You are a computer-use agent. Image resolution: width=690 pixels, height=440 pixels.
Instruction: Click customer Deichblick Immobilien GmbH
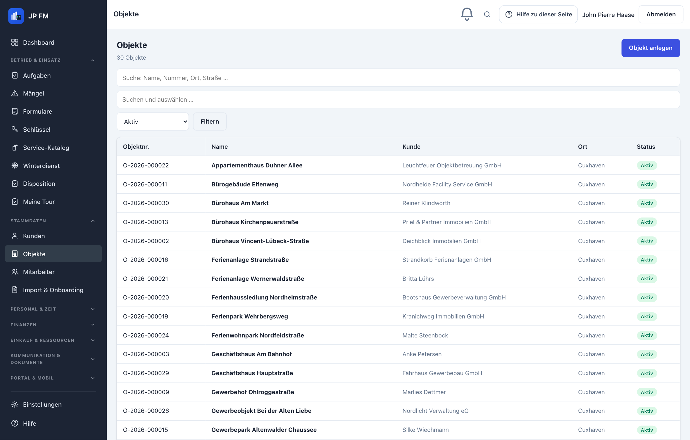click(x=441, y=241)
